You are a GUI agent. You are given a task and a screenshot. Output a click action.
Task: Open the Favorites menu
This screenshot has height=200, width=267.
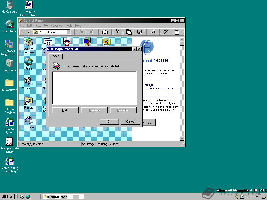point(56,26)
